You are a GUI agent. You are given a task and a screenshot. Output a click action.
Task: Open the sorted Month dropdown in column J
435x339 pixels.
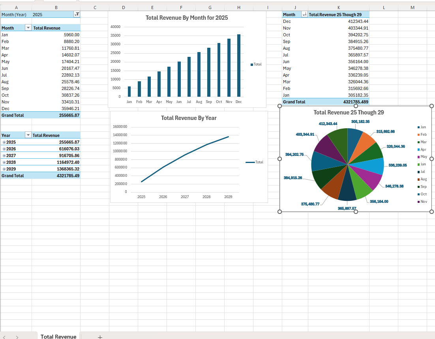pyautogui.click(x=304, y=15)
